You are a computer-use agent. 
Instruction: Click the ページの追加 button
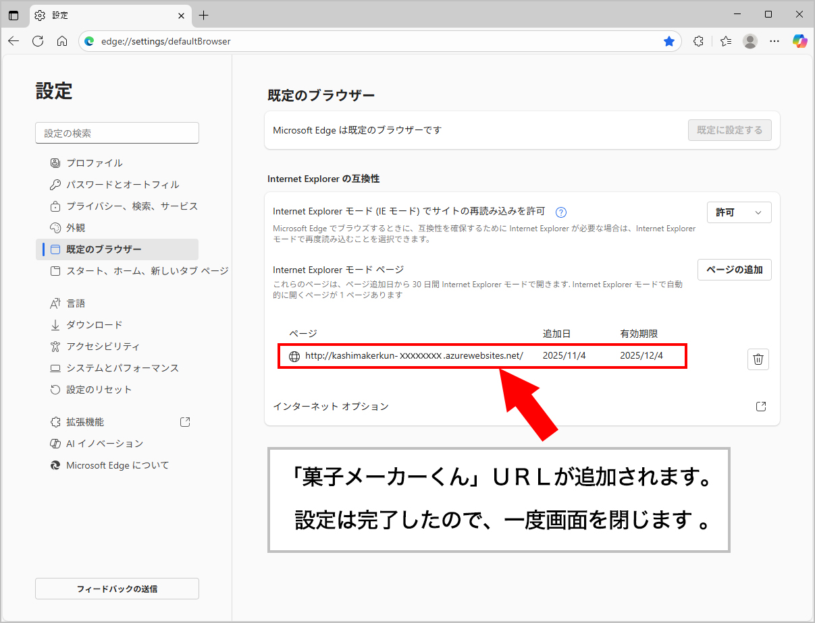734,270
